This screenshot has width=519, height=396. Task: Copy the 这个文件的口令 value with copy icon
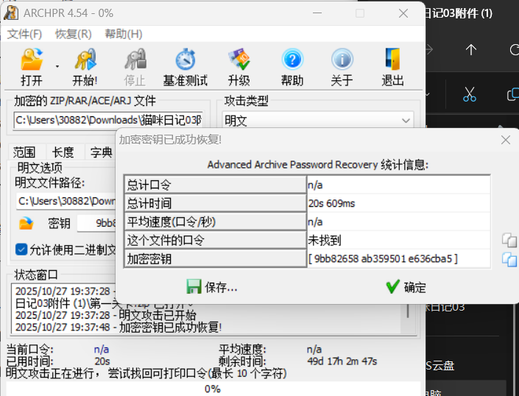pos(509,240)
